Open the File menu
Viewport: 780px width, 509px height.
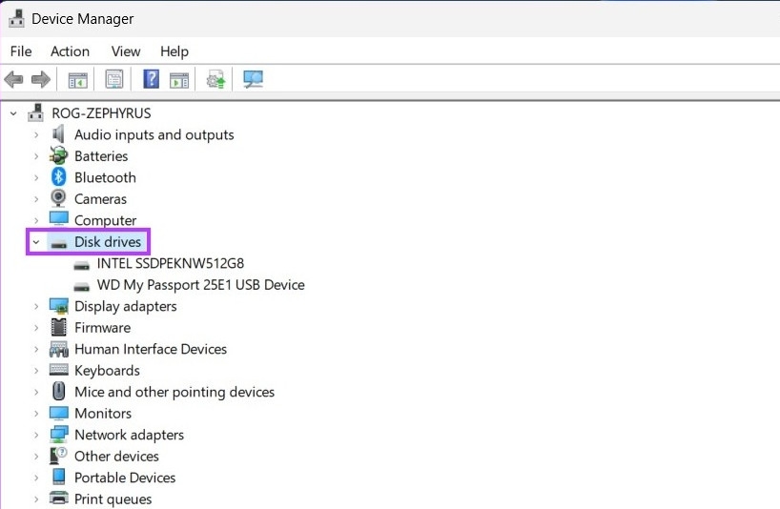(21, 51)
